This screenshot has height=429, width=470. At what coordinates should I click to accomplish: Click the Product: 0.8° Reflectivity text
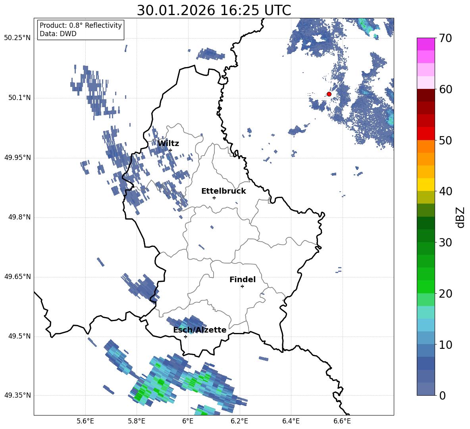coord(81,25)
